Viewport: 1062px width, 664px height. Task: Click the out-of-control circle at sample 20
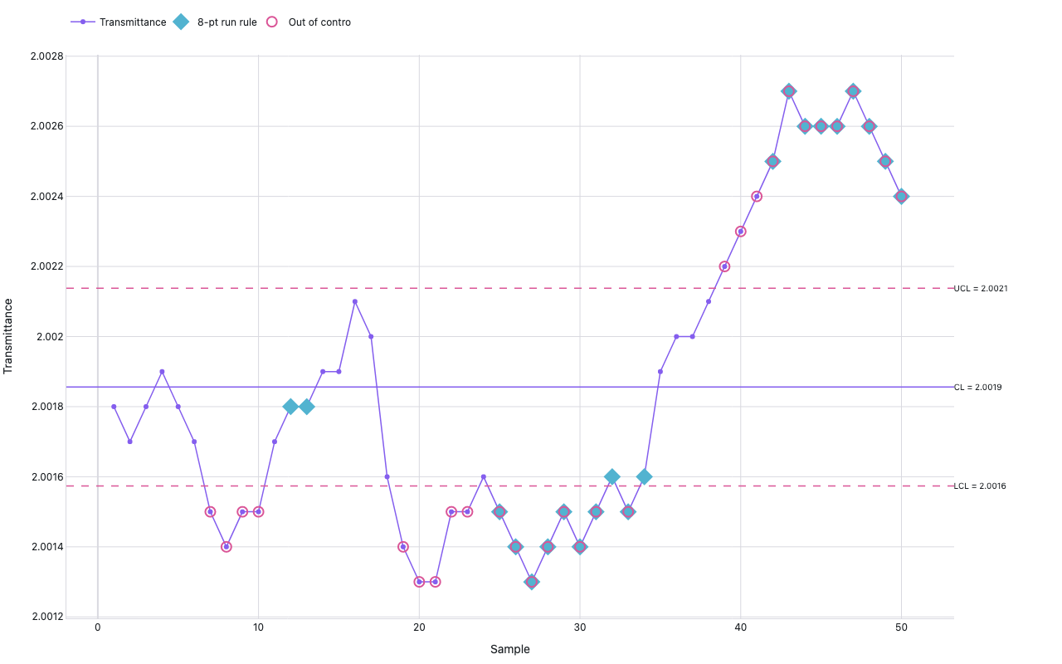pos(419,582)
